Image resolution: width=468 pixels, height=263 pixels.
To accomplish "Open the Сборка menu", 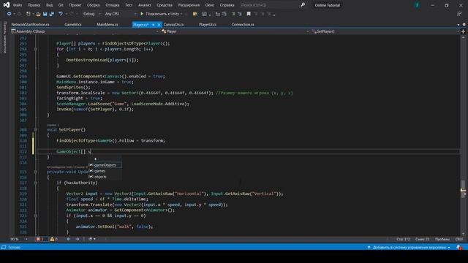I will [94, 5].
